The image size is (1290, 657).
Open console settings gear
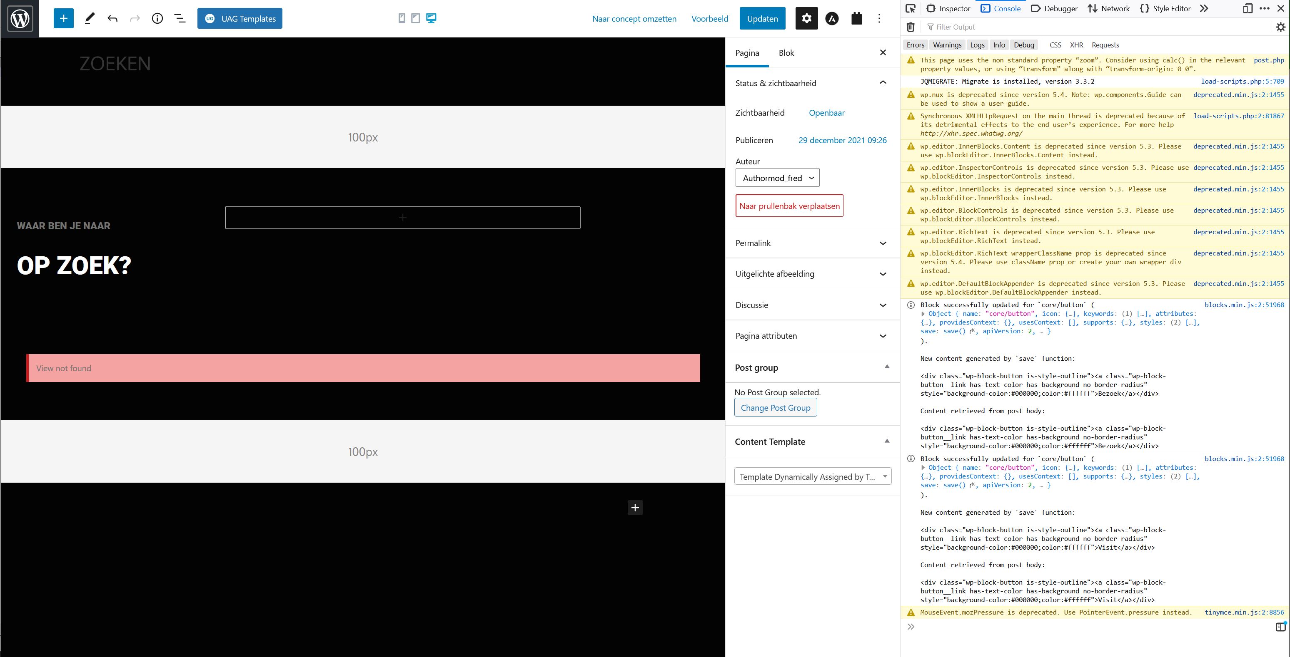[1280, 27]
